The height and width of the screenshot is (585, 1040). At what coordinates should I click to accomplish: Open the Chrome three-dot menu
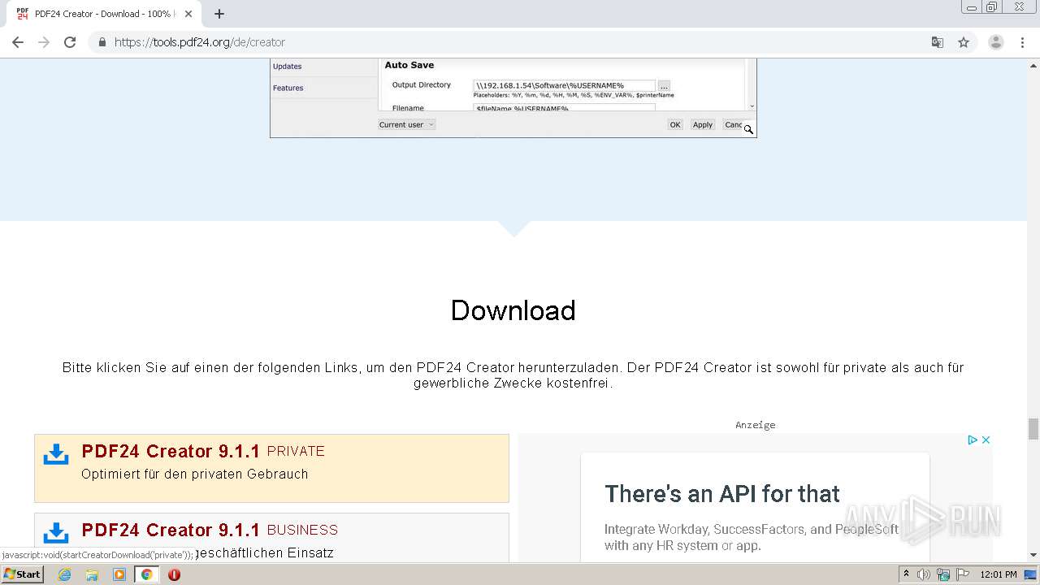tap(1022, 42)
